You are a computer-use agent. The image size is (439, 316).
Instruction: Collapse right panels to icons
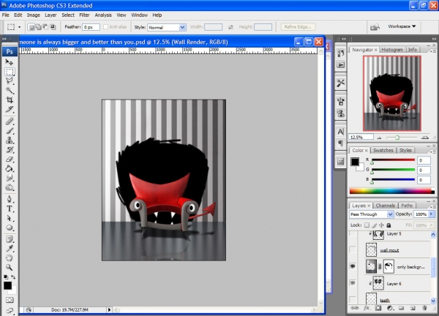coord(434,39)
